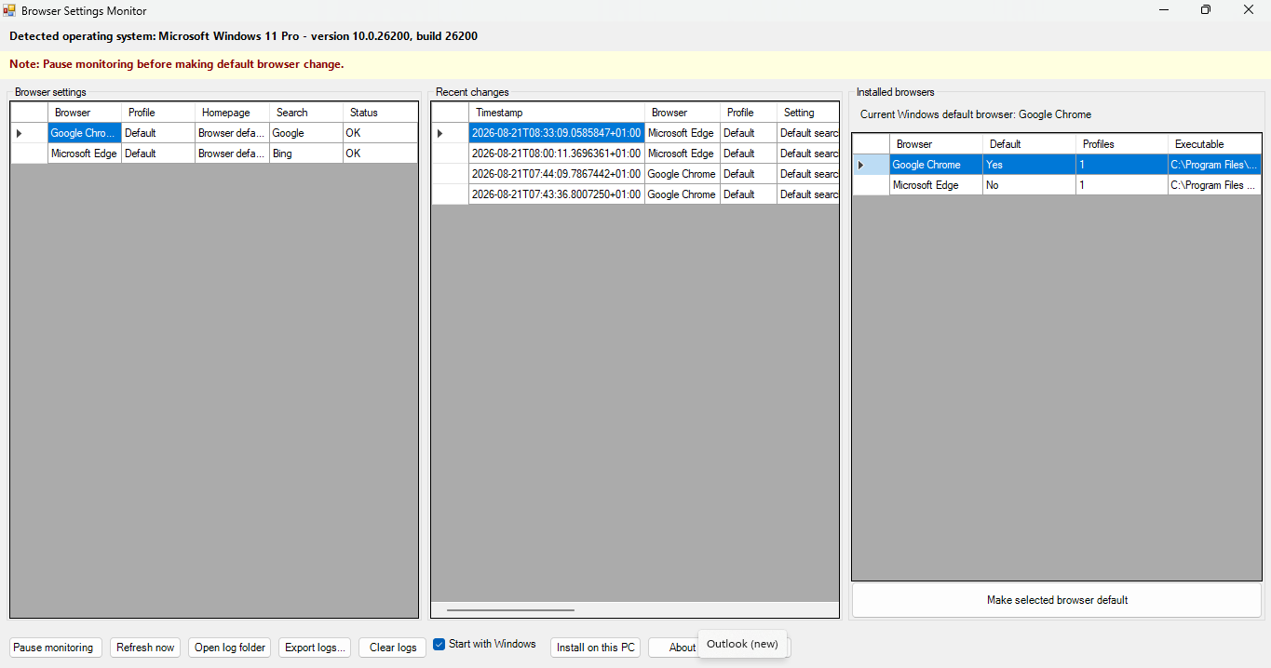Image resolution: width=1271 pixels, height=668 pixels.
Task: Toggle the Start with Windows checkbox
Action: point(439,645)
